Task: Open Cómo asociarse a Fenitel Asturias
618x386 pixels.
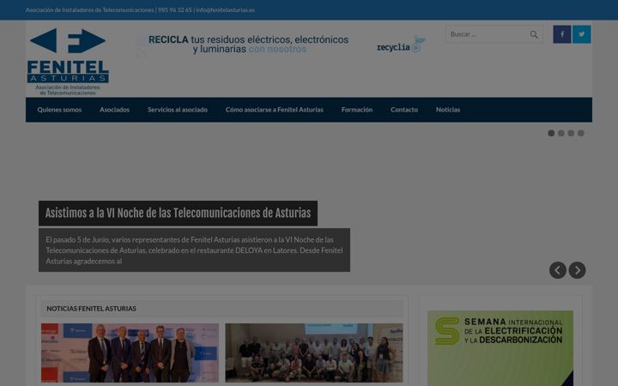Action: [275, 110]
